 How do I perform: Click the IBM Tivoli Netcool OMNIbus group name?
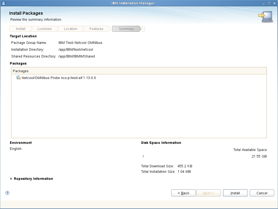click(x=80, y=43)
